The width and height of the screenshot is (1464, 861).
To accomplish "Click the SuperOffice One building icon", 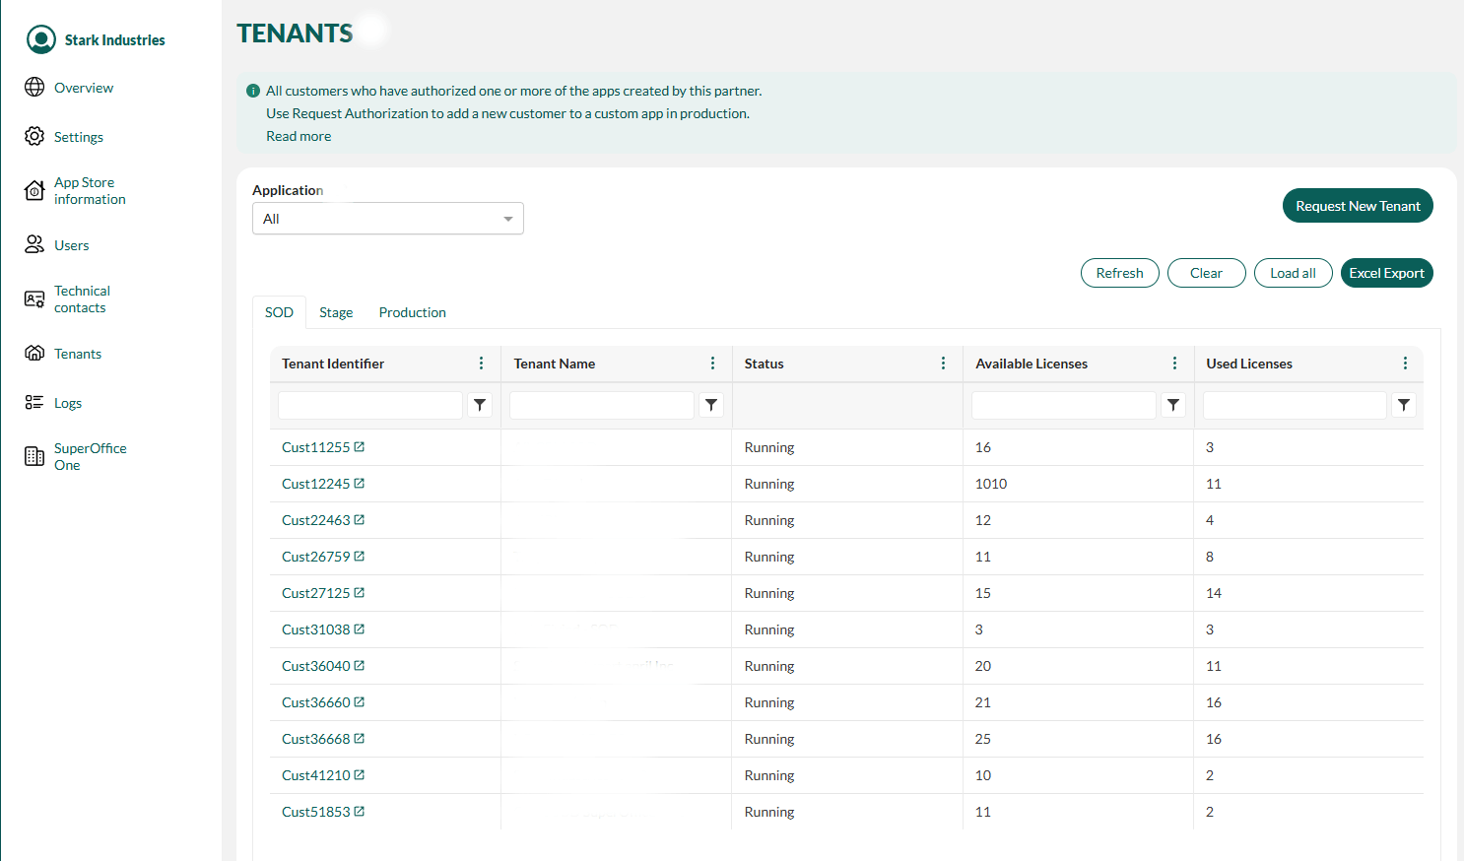I will point(34,456).
